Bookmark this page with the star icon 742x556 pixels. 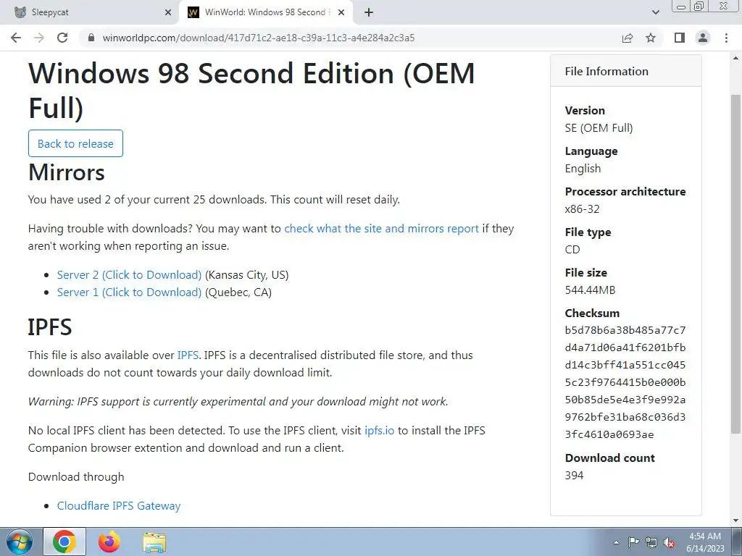click(651, 38)
